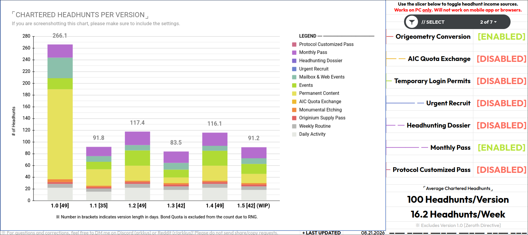Click the 83.5 total data label
This screenshot has width=528, height=235.
[176, 143]
